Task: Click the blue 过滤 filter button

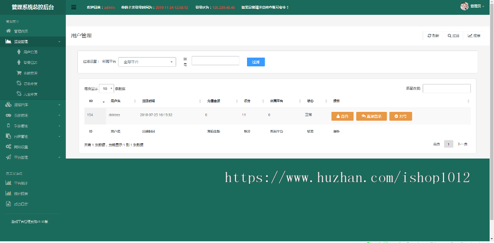Action: [256, 62]
